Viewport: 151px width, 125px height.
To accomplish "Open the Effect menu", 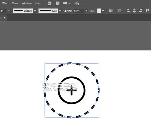I will click(x=5, y=4).
